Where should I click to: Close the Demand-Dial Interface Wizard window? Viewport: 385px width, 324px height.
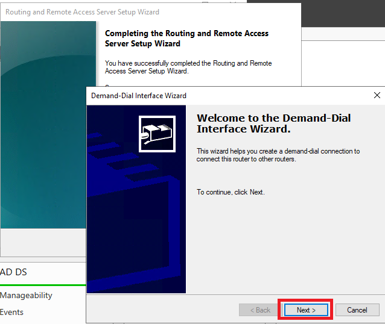tap(377, 95)
